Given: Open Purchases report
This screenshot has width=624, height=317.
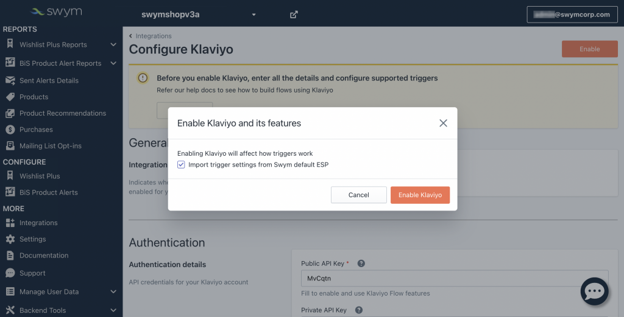Looking at the screenshot, I should (x=36, y=130).
